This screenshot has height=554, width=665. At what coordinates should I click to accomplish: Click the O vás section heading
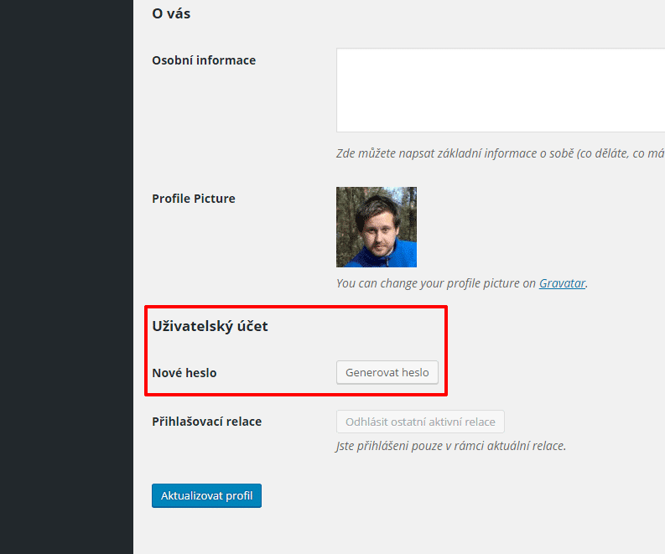(x=171, y=13)
